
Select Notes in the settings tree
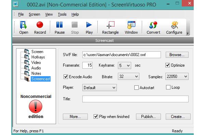[x=36, y=73]
